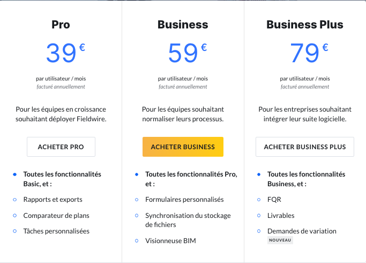Click the Rapports et exports feature
Image resolution: width=366 pixels, height=263 pixels.
click(x=53, y=199)
